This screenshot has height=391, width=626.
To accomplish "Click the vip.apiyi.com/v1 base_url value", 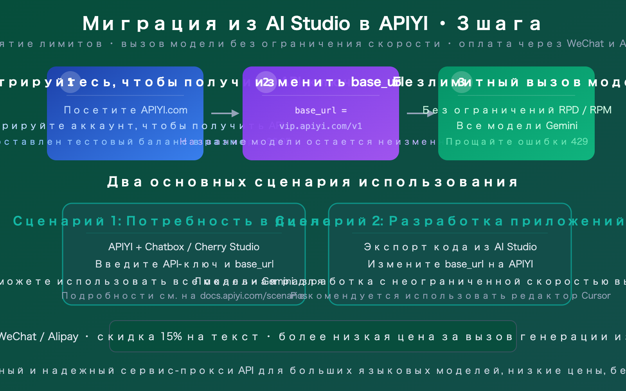I will point(321,126).
